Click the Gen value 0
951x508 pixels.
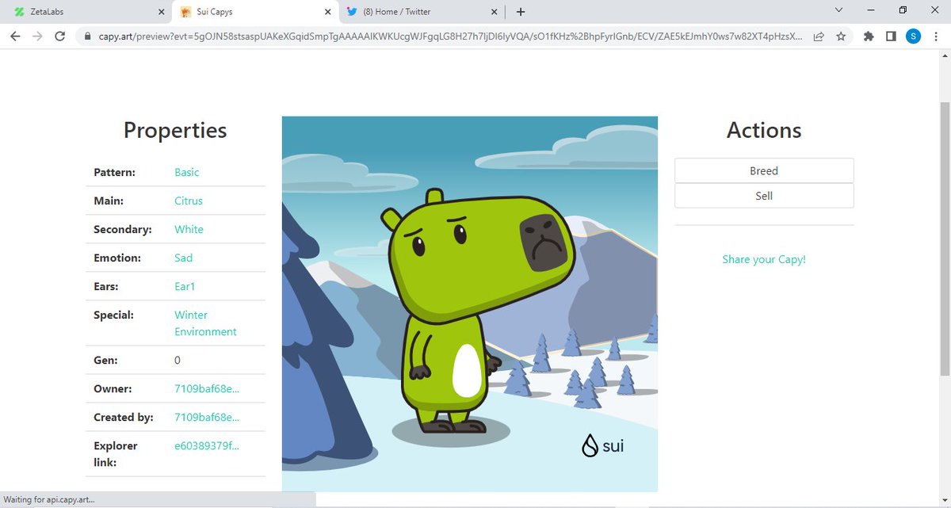click(178, 360)
